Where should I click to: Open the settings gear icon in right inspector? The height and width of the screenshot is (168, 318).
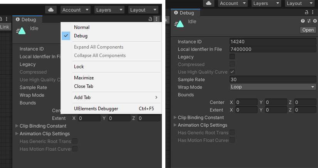(x=315, y=21)
